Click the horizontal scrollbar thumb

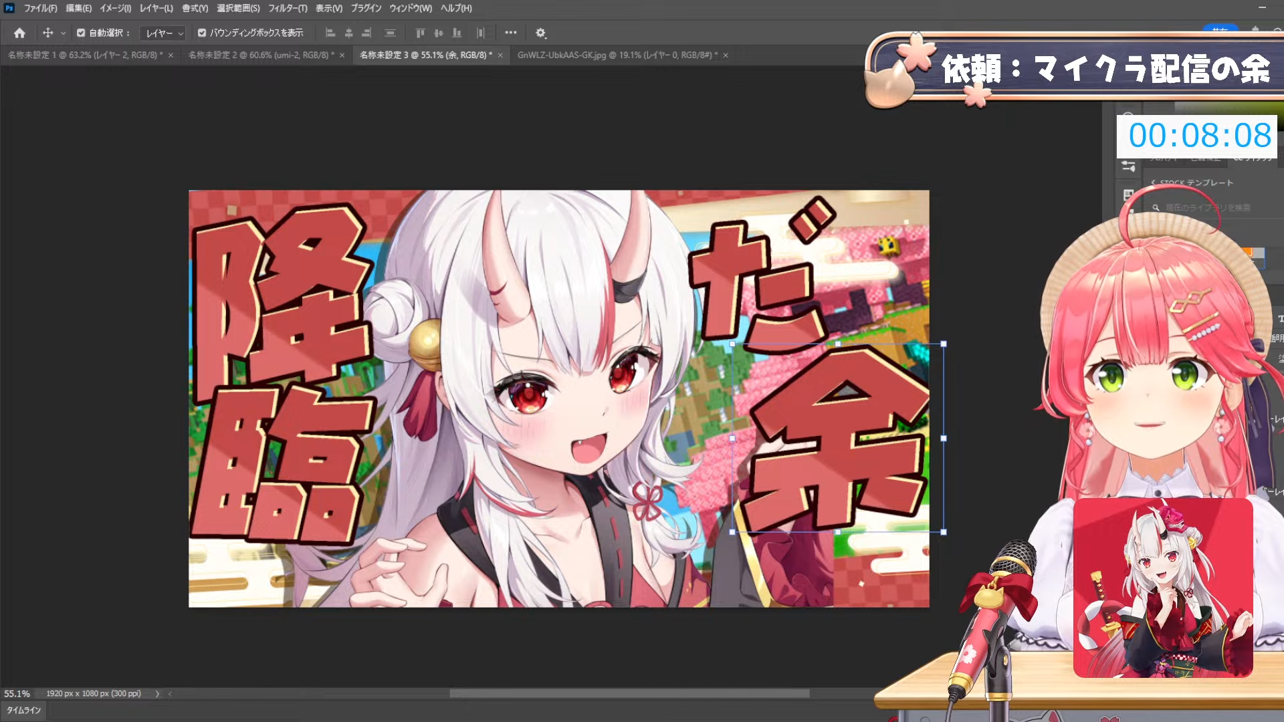click(629, 694)
